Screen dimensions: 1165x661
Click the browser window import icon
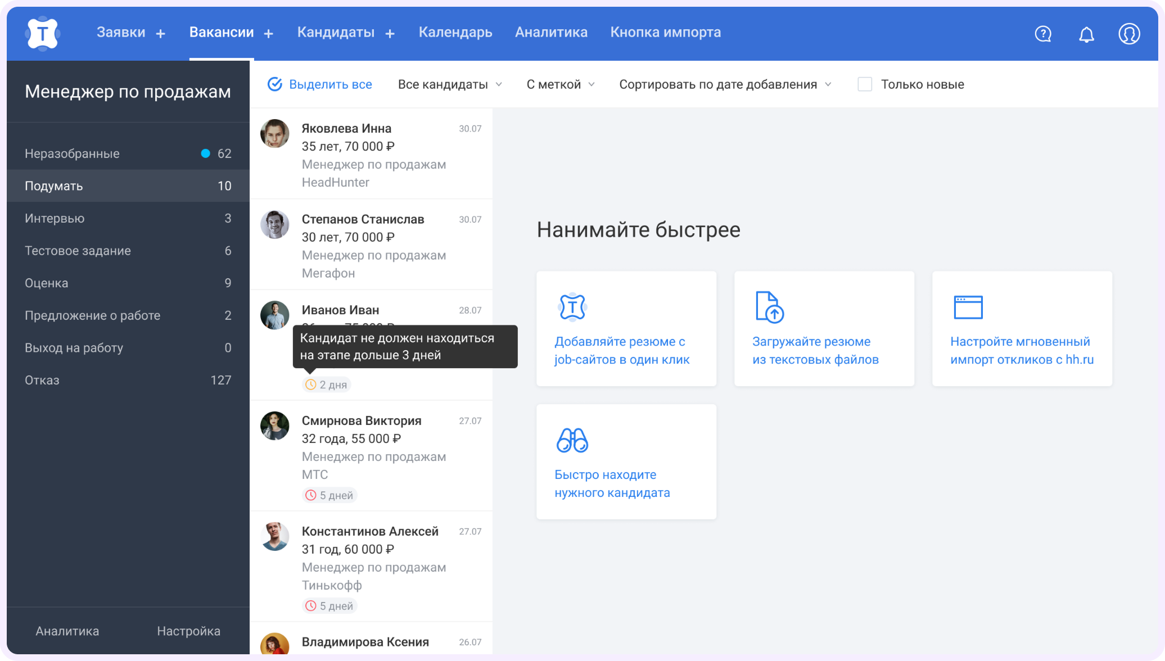click(x=968, y=307)
